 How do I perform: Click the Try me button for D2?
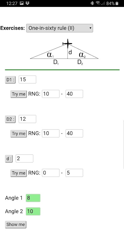19,133
